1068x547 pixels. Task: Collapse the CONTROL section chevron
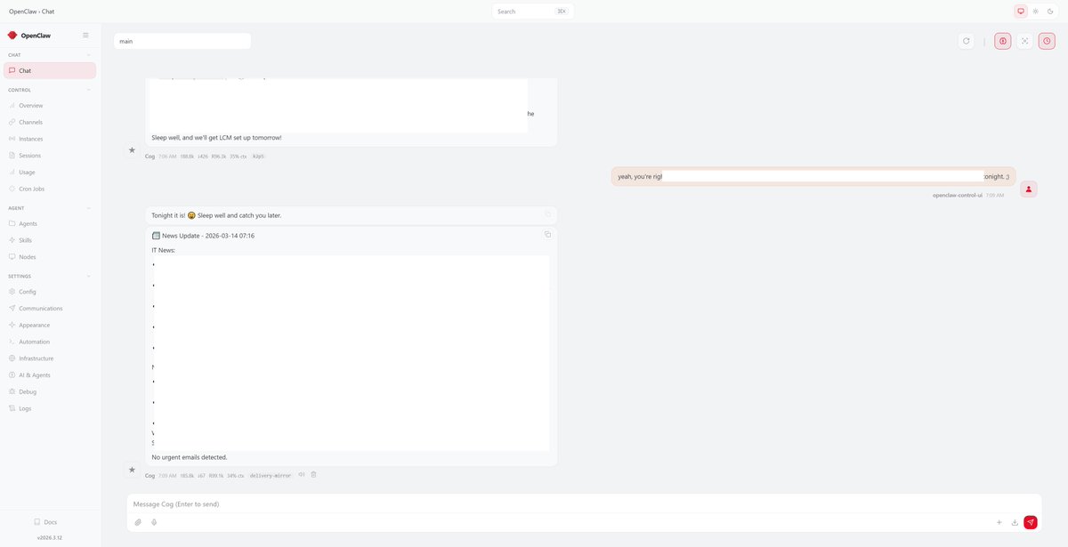(x=88, y=90)
